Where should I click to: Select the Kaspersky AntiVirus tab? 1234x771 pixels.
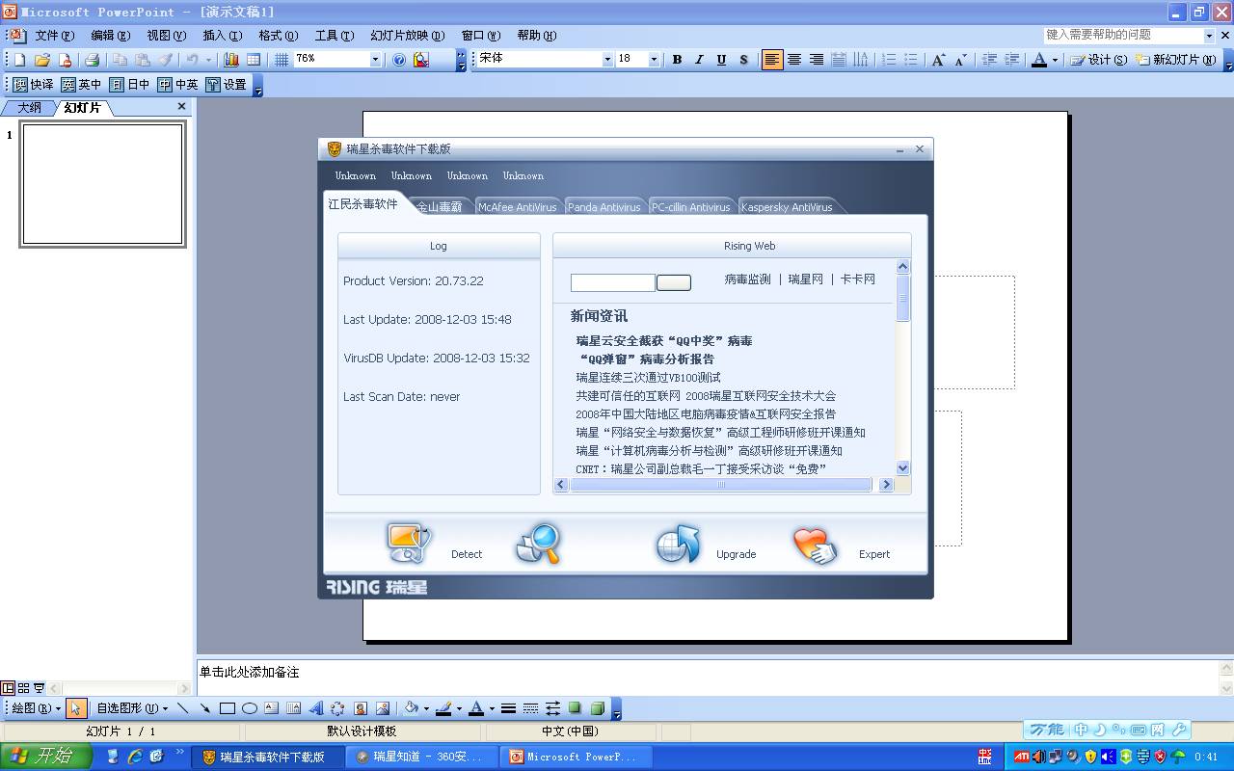[787, 207]
